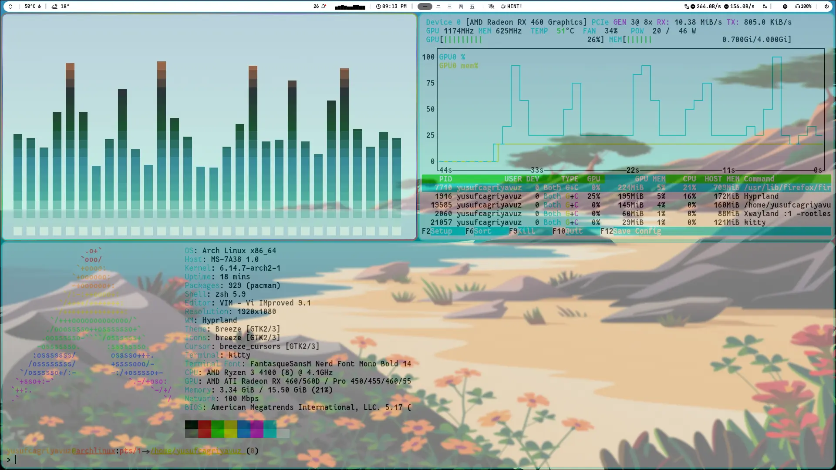This screenshot has width=836, height=470.
Task: Click the 50°C CPU temperature indicator
Action: [x=33, y=7]
